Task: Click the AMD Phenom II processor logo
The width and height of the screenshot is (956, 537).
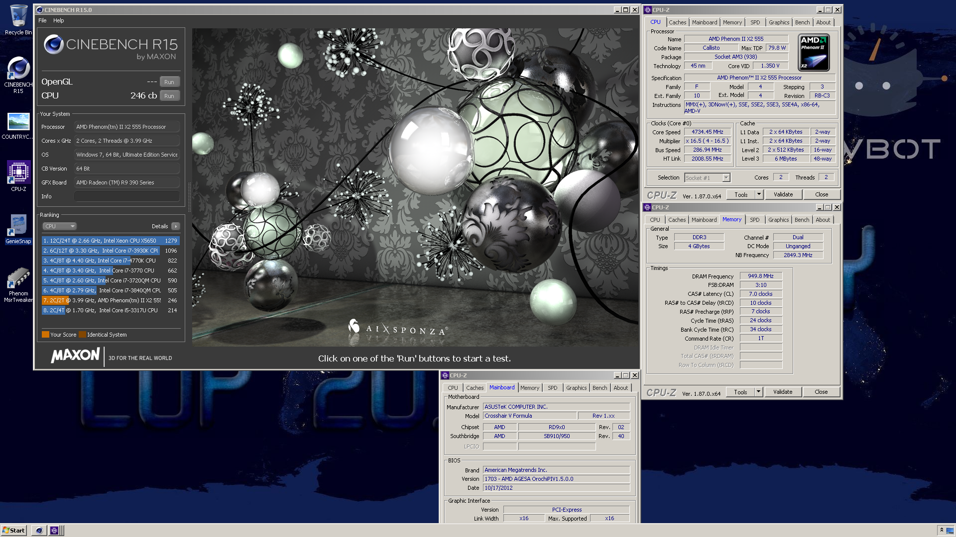Action: [x=814, y=52]
